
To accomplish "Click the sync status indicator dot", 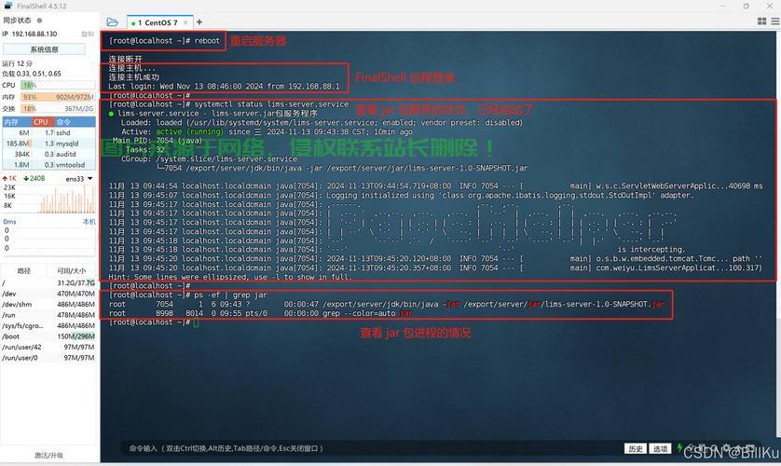I will tap(39, 20).
